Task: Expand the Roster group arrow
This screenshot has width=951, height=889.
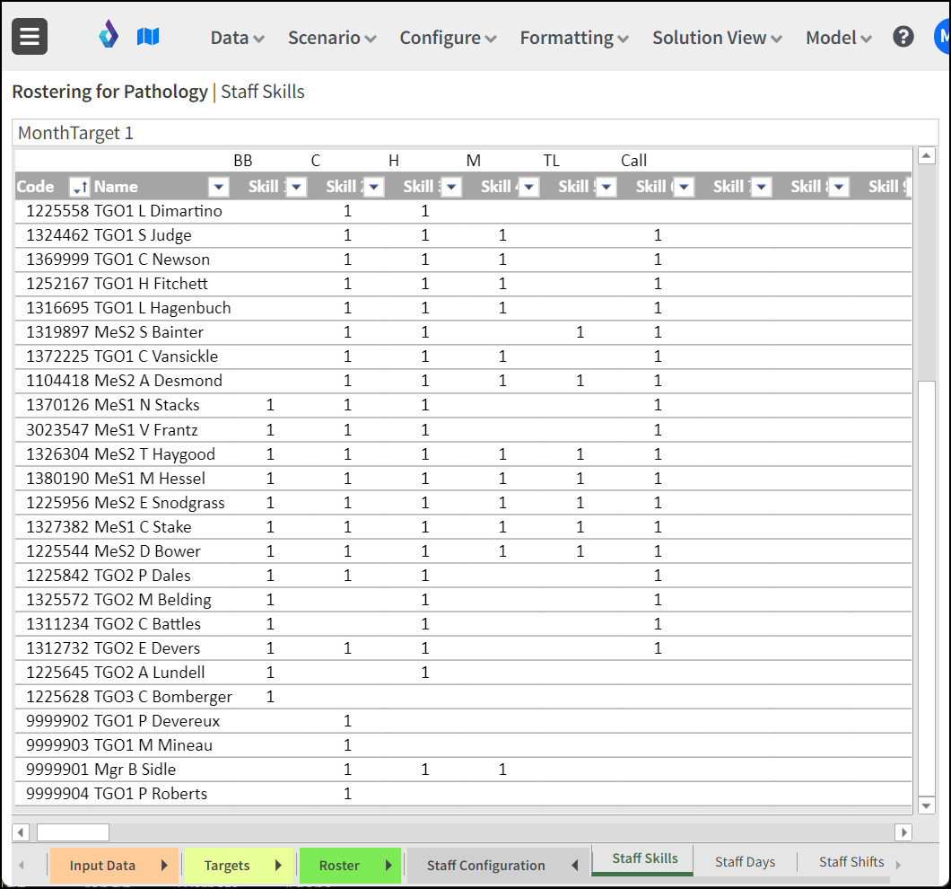Action: [388, 866]
